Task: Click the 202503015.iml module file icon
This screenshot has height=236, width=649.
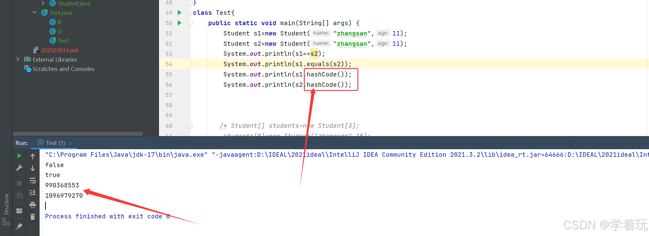Action: (36, 50)
